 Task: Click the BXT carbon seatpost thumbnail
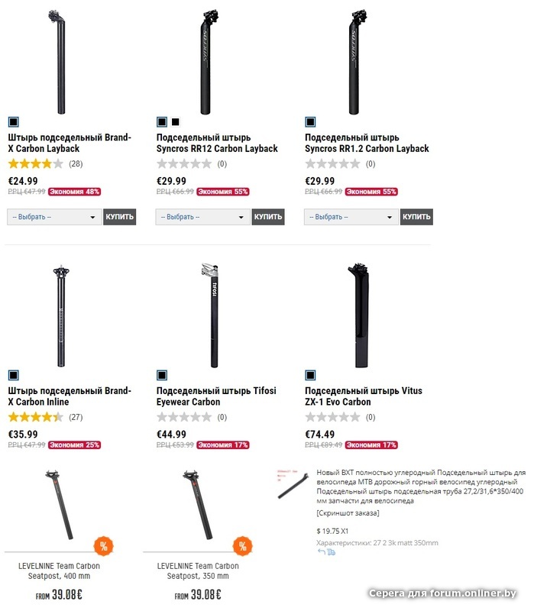pyautogui.click(x=292, y=484)
